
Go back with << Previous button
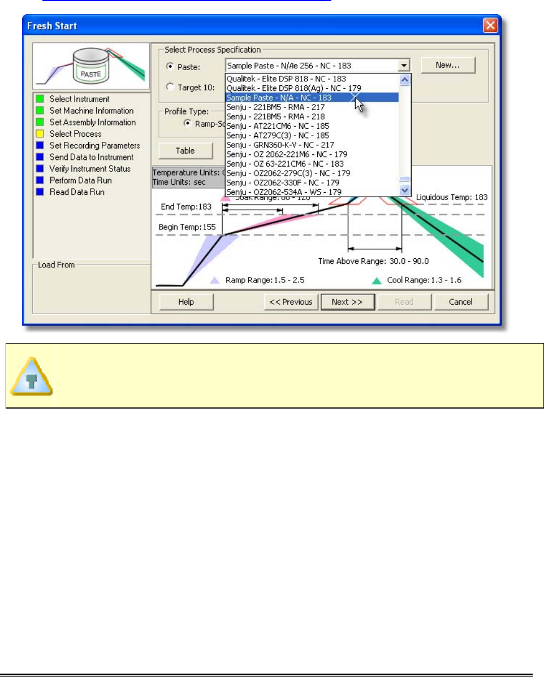click(291, 302)
